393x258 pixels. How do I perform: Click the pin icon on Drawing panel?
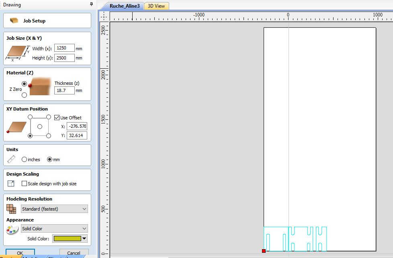[92, 4]
